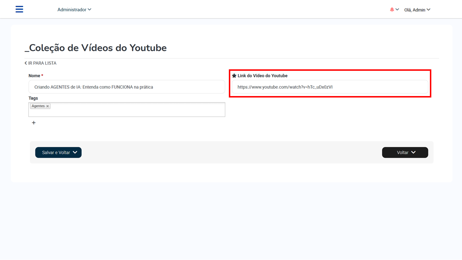Open the Administrador dropdown
The image size is (462, 260).
point(74,10)
